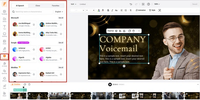Open the Animation options

pyautogui.click(x=141, y=10)
